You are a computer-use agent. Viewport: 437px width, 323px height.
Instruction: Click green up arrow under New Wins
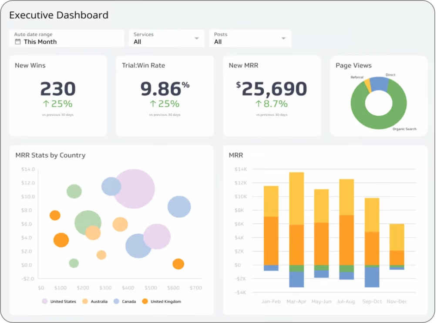tap(46, 104)
